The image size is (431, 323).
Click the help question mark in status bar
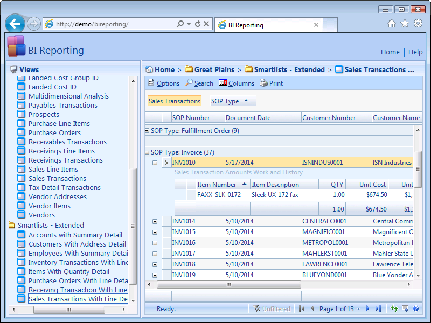(415, 308)
